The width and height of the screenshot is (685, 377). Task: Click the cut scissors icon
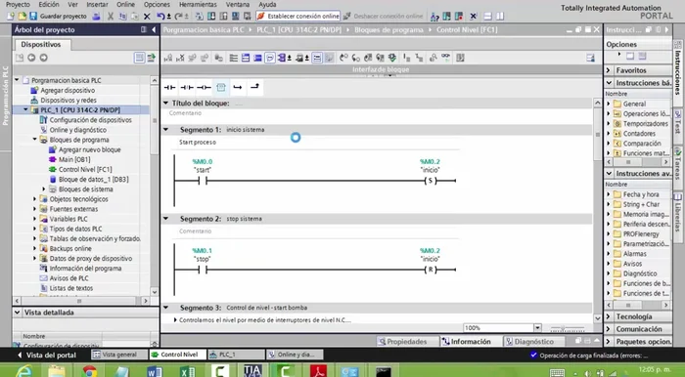tap(111, 17)
